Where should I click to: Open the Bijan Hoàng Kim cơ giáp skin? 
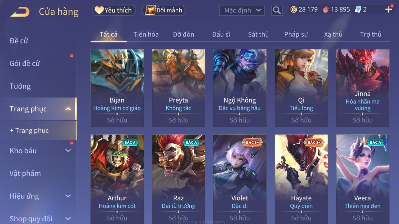pyautogui.click(x=117, y=88)
